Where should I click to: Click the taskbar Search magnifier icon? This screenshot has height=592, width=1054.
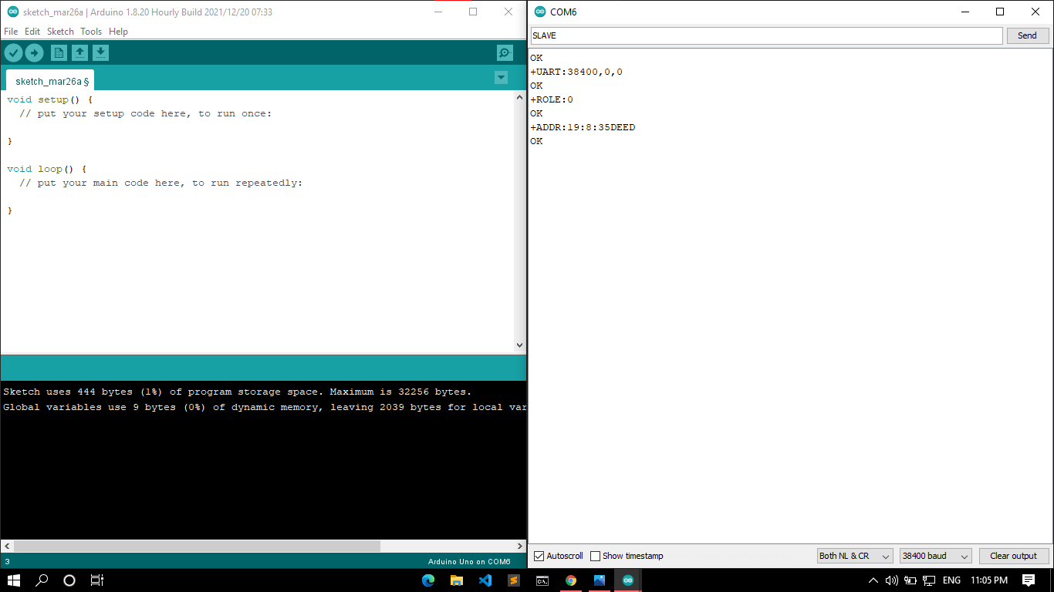point(42,580)
